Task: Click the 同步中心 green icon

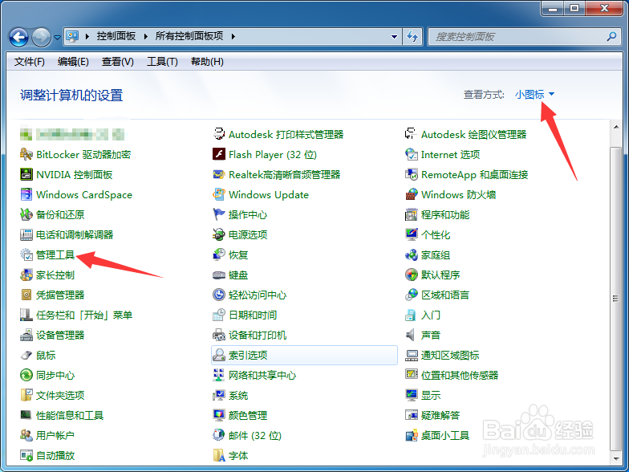Action: pyautogui.click(x=26, y=376)
